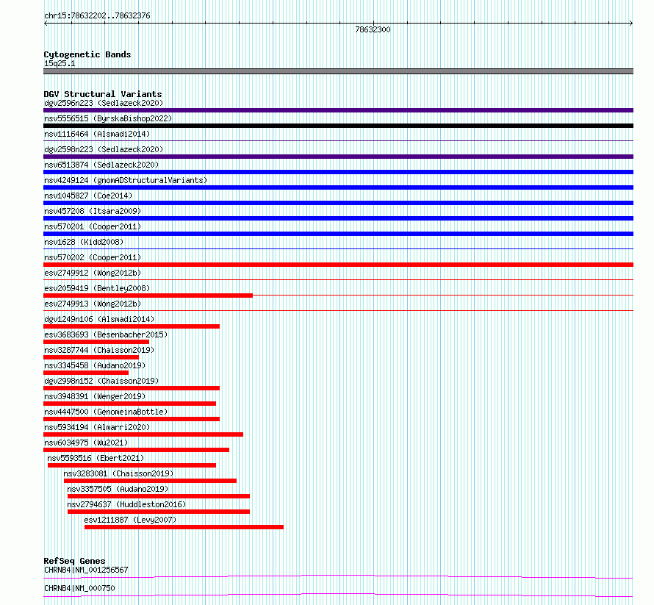Open variant esv2059419 (Bentley2008)
The width and height of the screenshot is (654, 605).
click(97, 288)
